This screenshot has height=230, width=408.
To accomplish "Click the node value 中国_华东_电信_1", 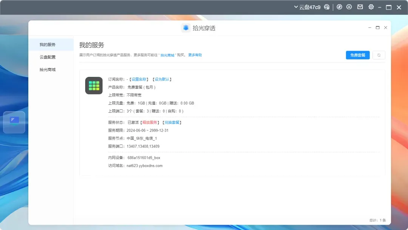I will click(x=142, y=138).
